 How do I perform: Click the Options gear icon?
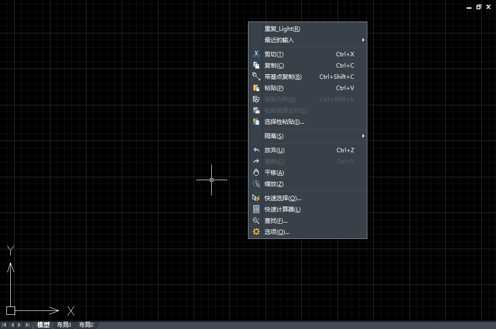tap(256, 232)
